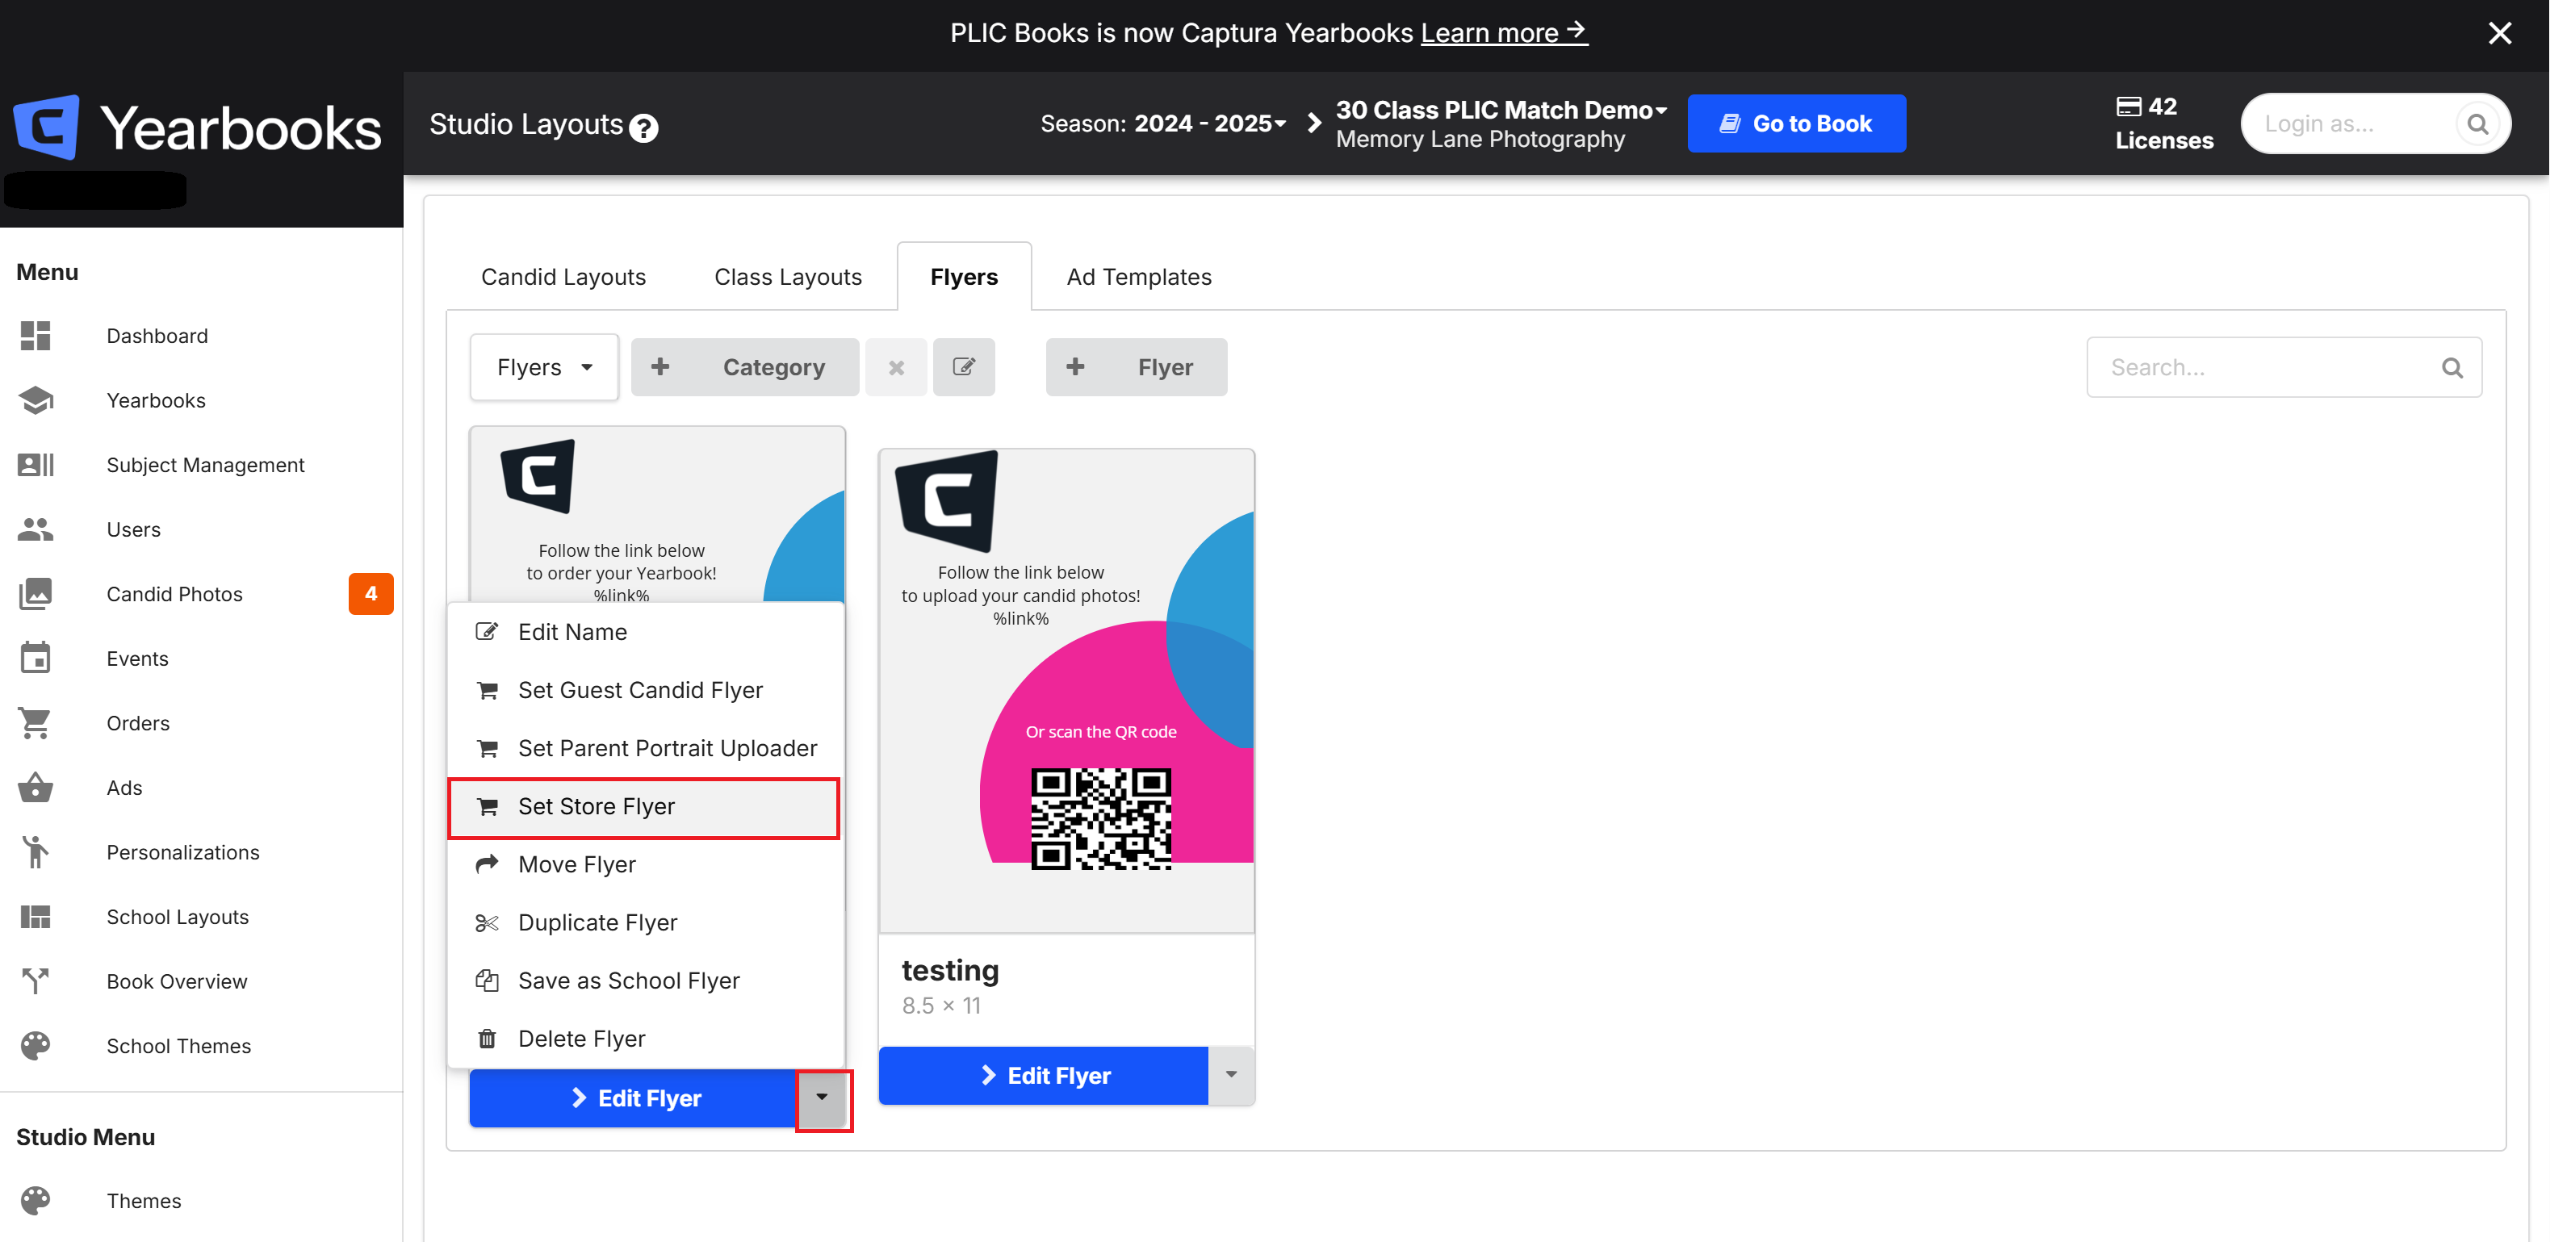Switch to the Candid Layouts tab
The width and height of the screenshot is (2550, 1242).
click(x=563, y=277)
